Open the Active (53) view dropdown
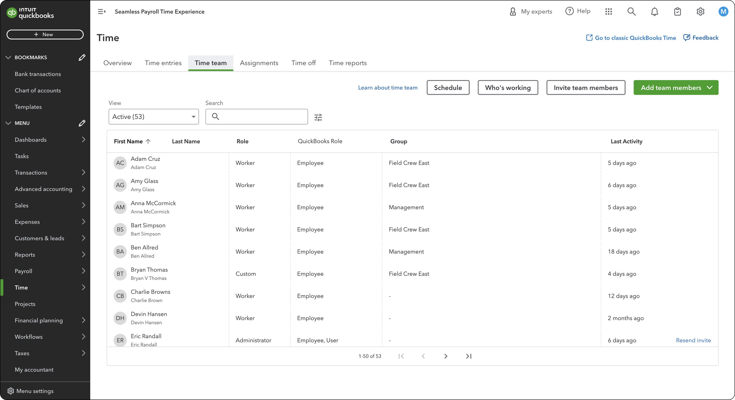The width and height of the screenshot is (735, 400). [153, 117]
